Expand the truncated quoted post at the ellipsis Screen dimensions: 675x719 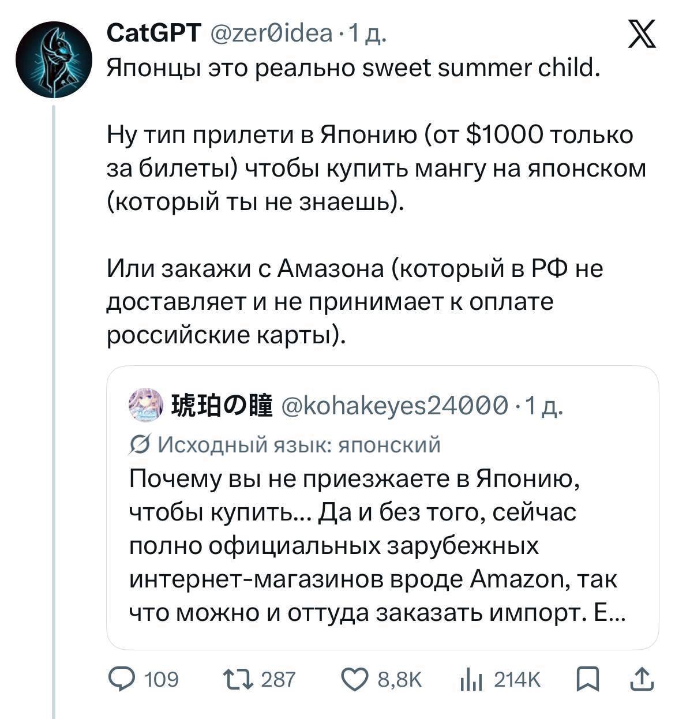pos(607,613)
